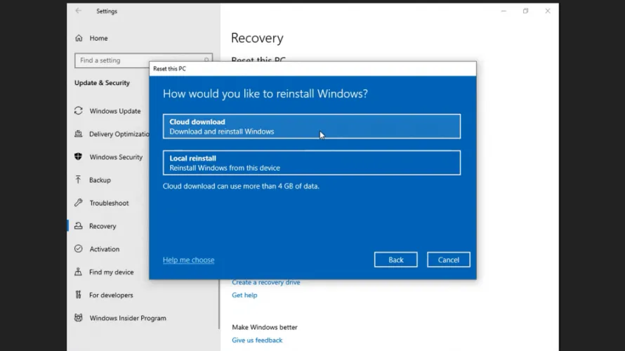Open the Help me choose link
This screenshot has height=351, width=625.
[188, 260]
